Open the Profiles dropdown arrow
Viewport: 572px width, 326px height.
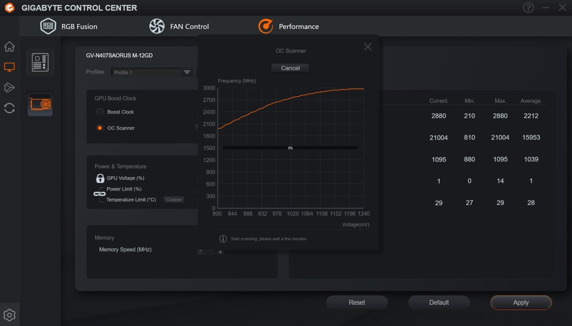[x=187, y=72]
